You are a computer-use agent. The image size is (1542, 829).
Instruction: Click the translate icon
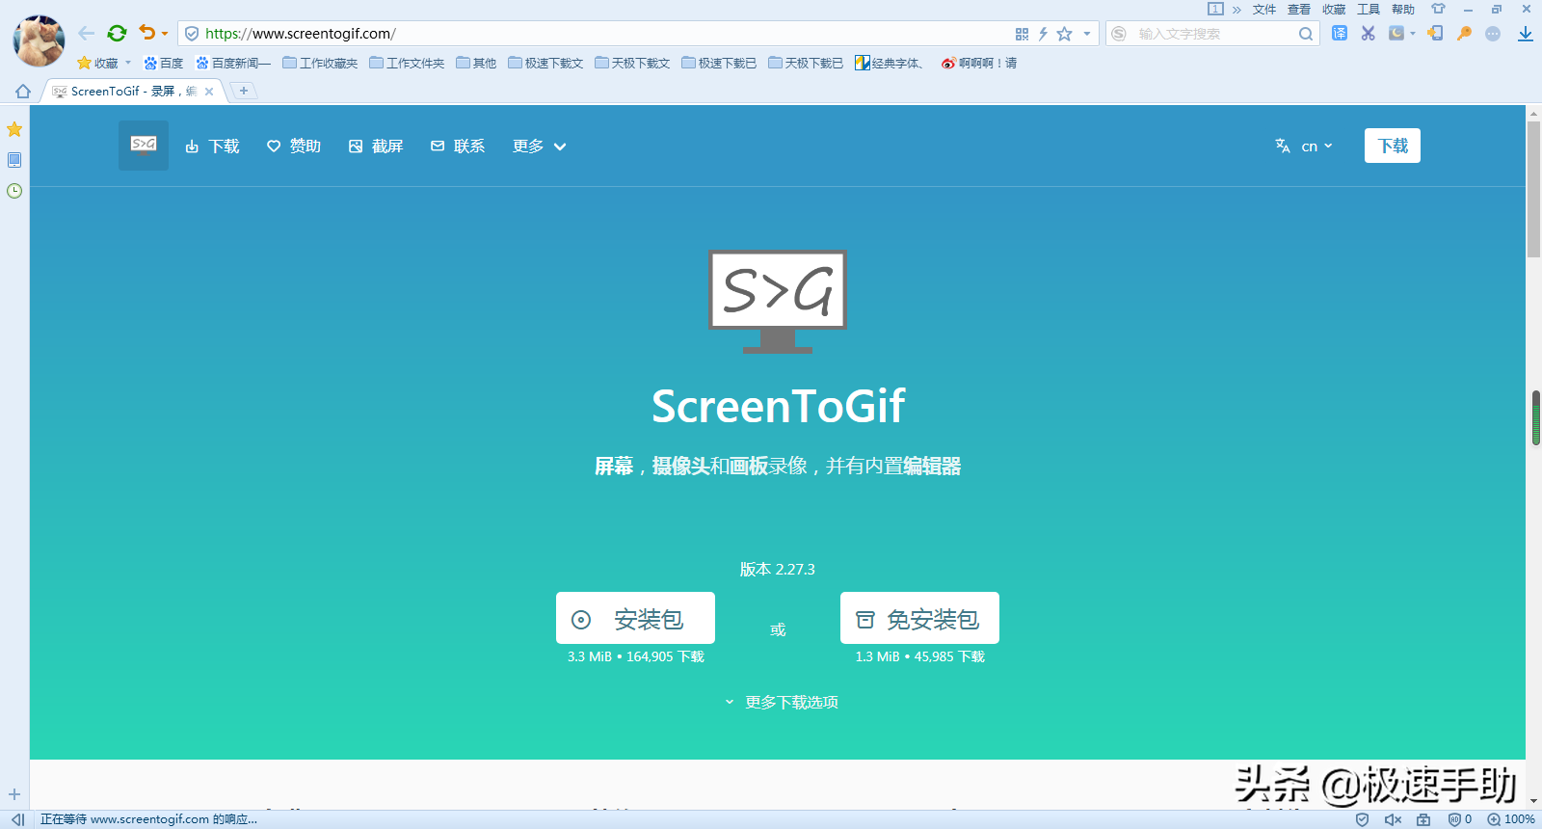pos(1340,33)
